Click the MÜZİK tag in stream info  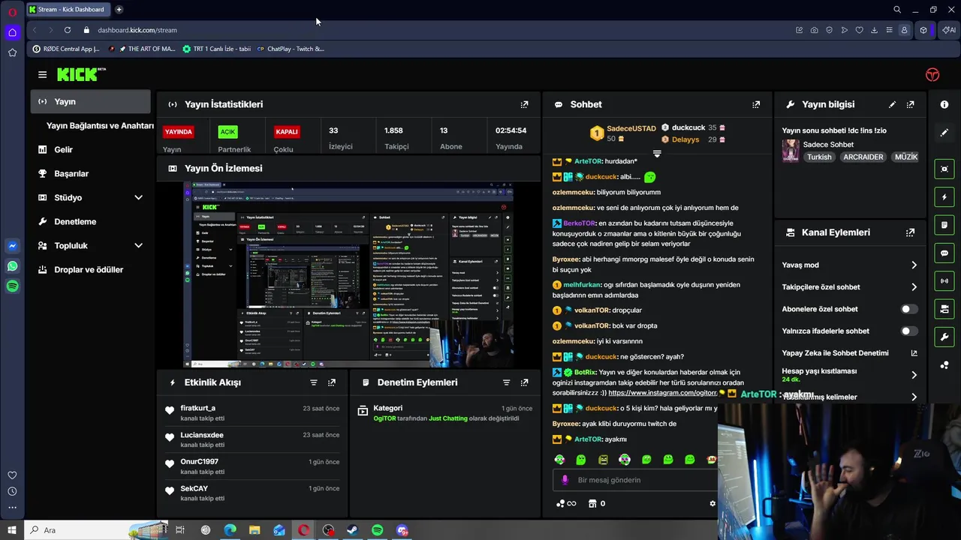[x=906, y=157]
